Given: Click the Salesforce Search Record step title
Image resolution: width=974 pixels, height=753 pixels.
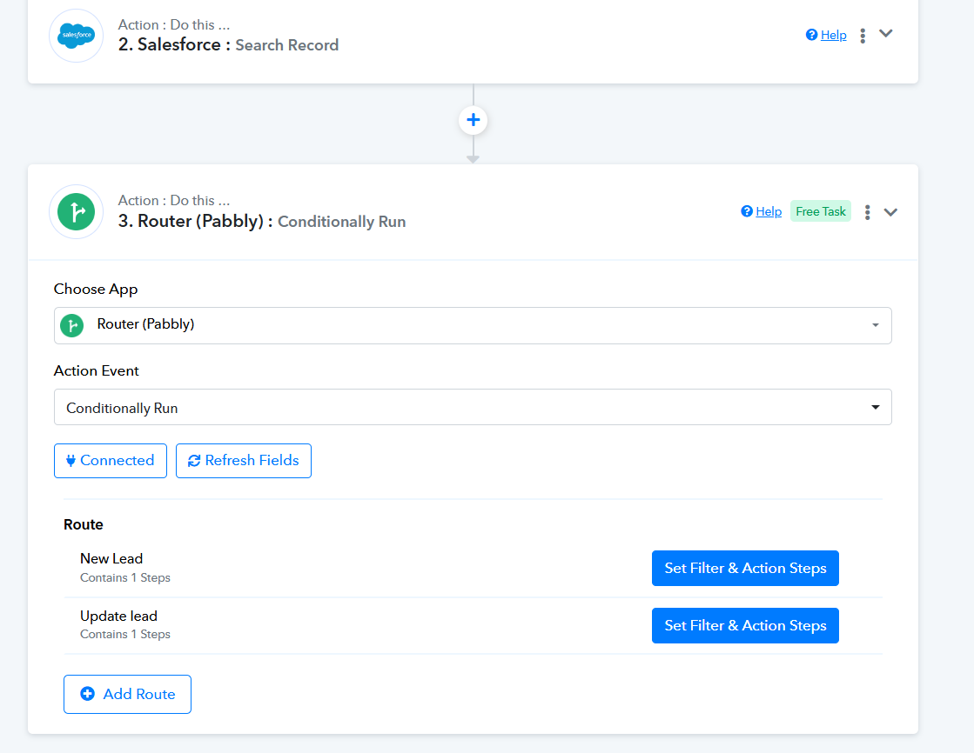Looking at the screenshot, I should point(228,44).
